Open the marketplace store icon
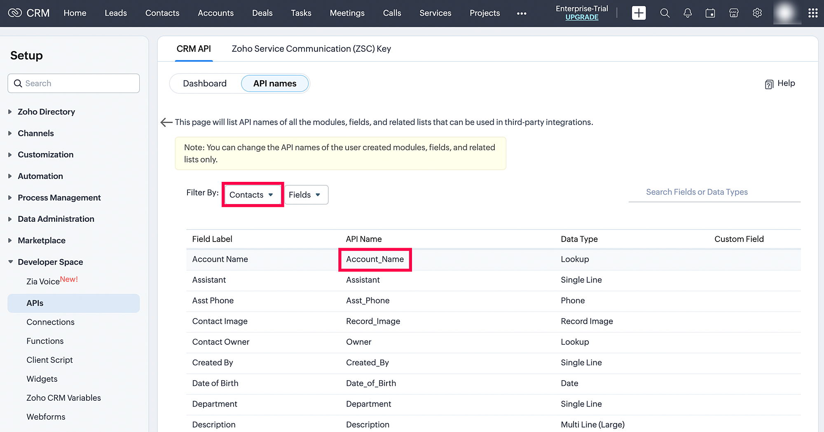This screenshot has width=824, height=432. click(x=734, y=13)
